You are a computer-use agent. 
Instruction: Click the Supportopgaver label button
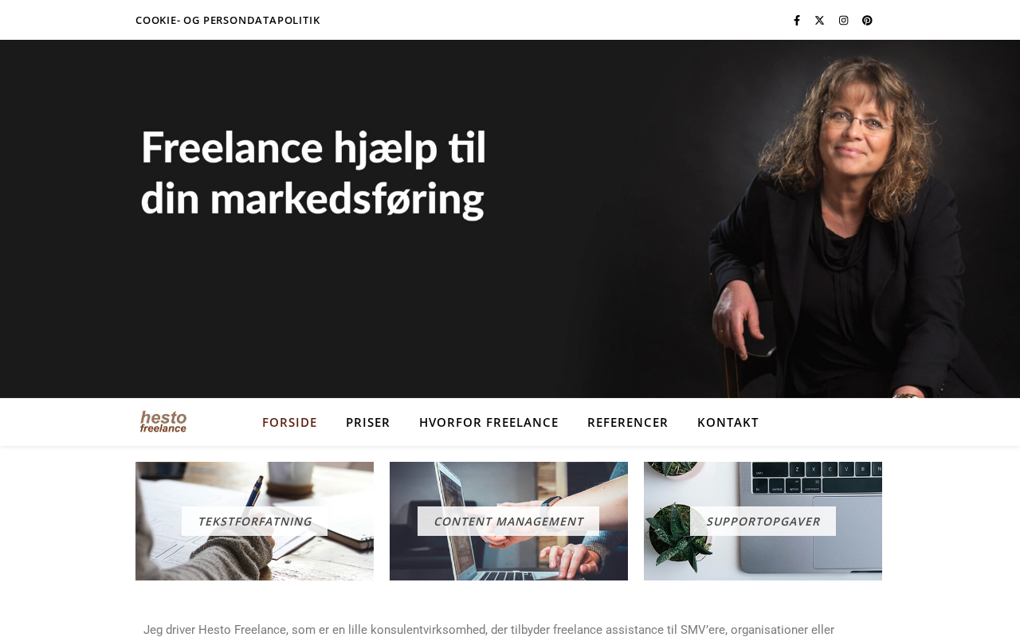point(763,522)
